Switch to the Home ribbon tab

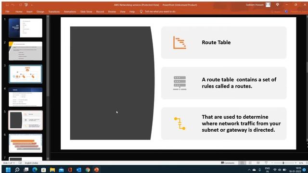click(x=19, y=12)
